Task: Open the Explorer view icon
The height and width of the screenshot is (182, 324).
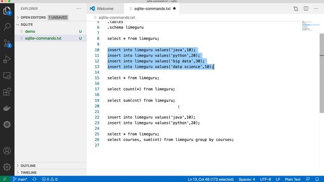Action: tap(7, 11)
